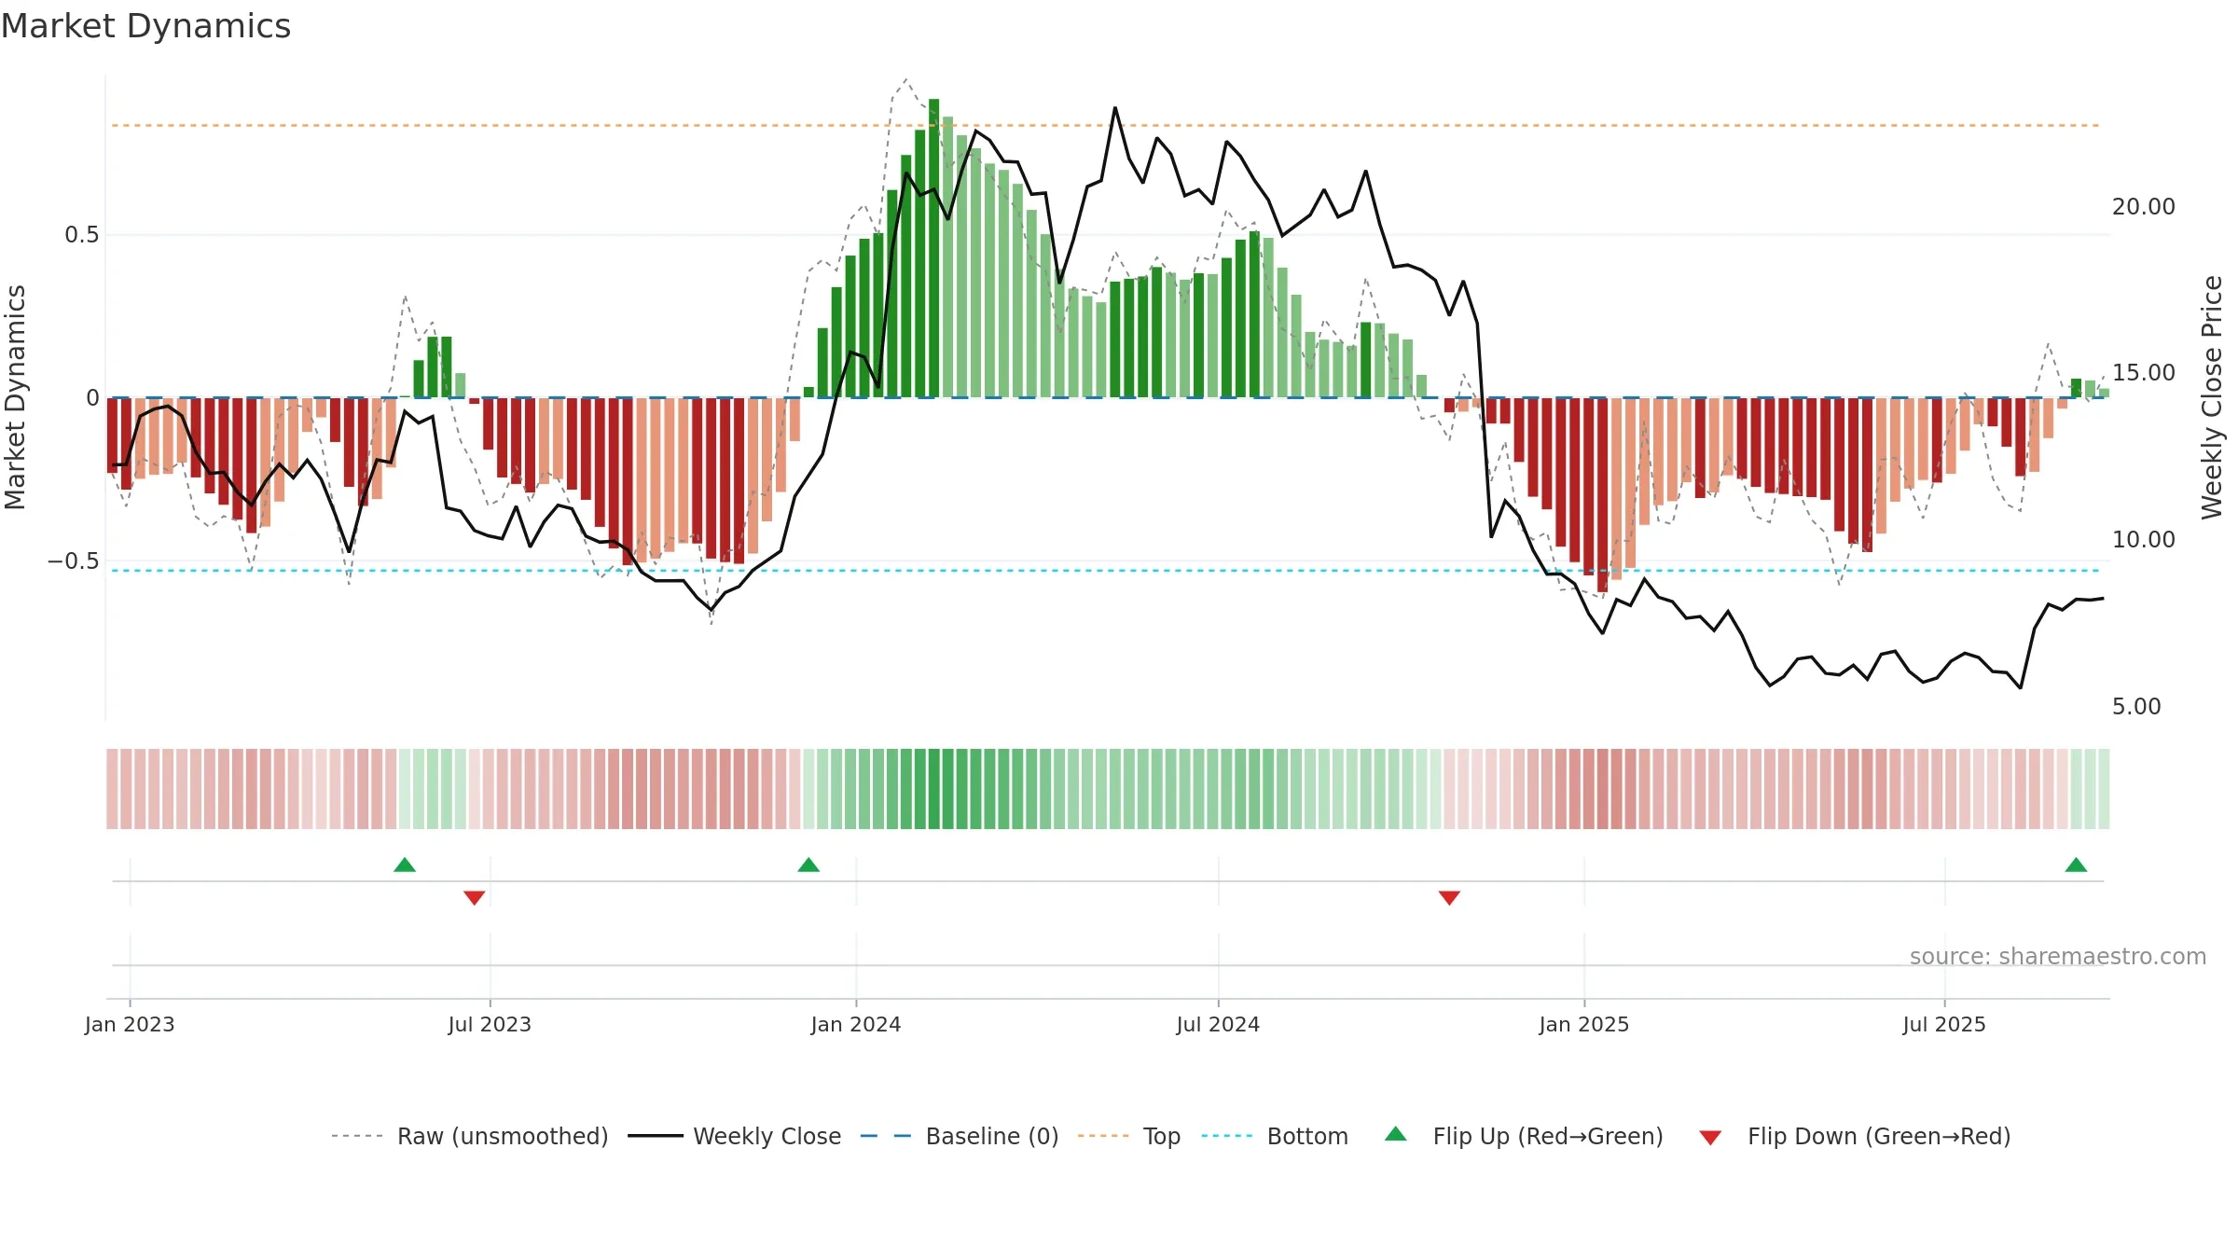Click the Weekly Close Price axis title
2238x1259 pixels.
point(2212,397)
